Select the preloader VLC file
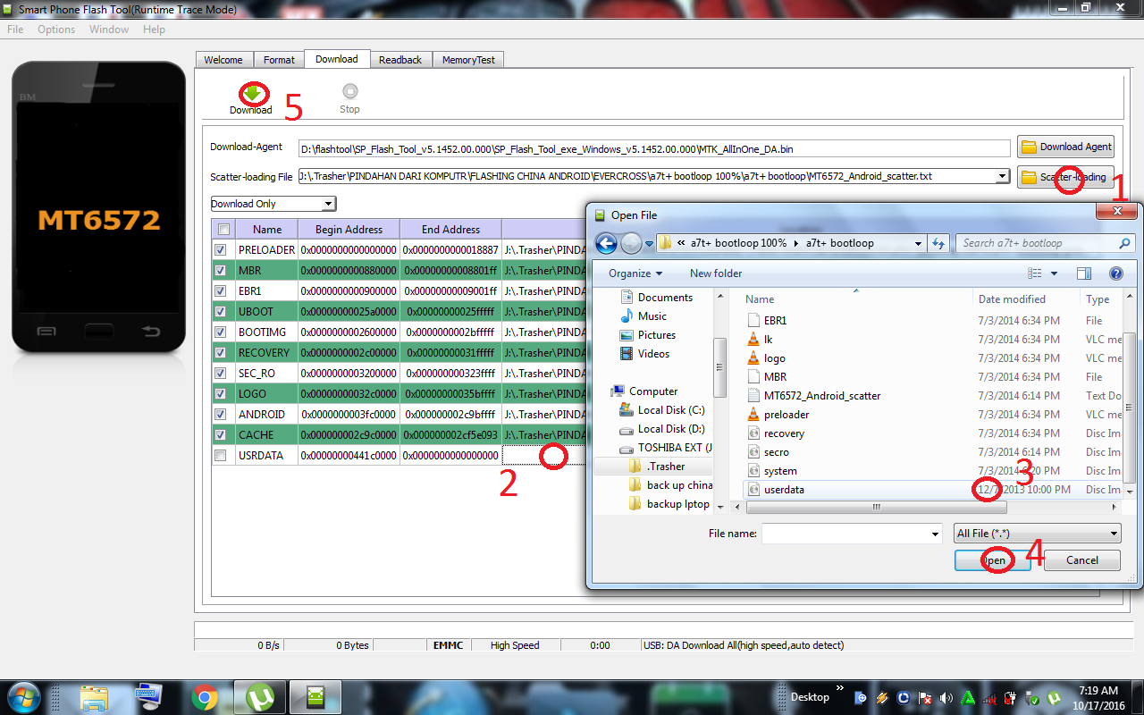Image resolution: width=1144 pixels, height=715 pixels. [786, 414]
